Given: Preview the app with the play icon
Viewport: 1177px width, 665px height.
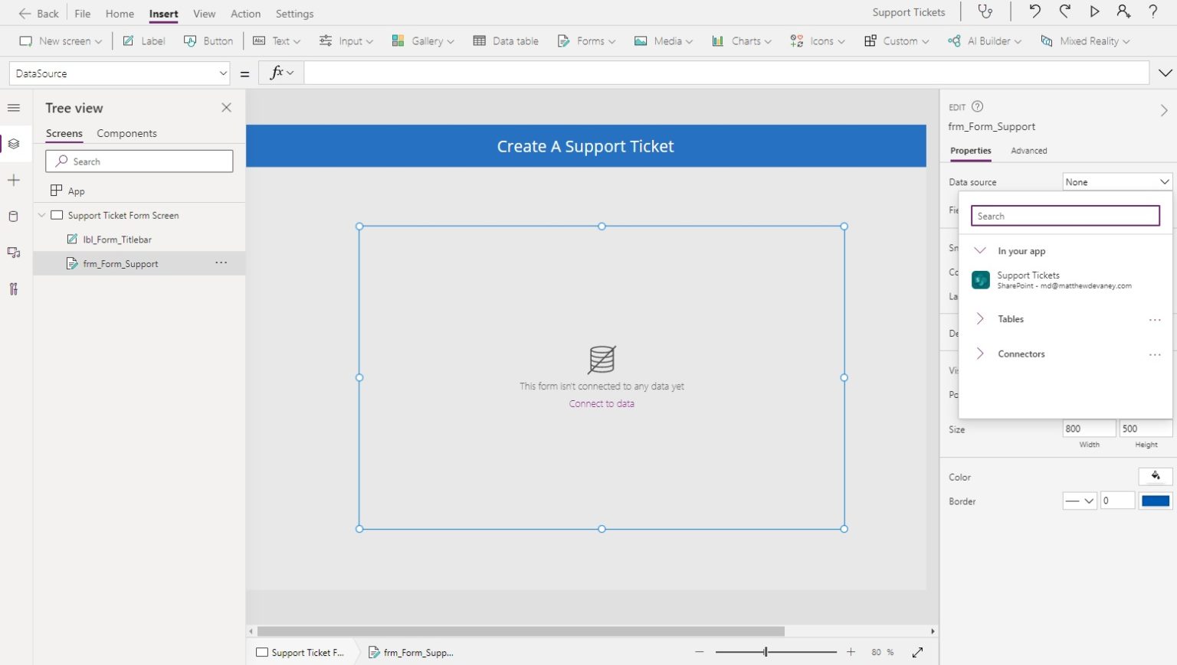Looking at the screenshot, I should click(x=1094, y=12).
